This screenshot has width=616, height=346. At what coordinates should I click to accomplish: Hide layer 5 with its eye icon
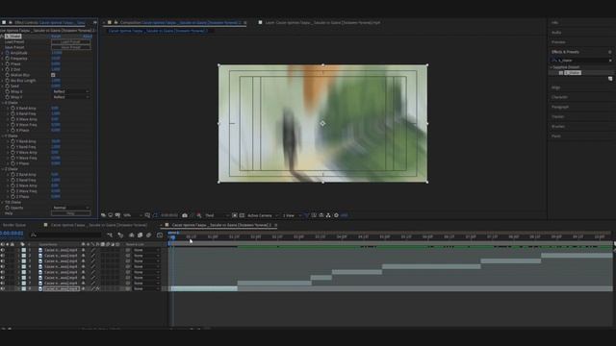point(3,272)
